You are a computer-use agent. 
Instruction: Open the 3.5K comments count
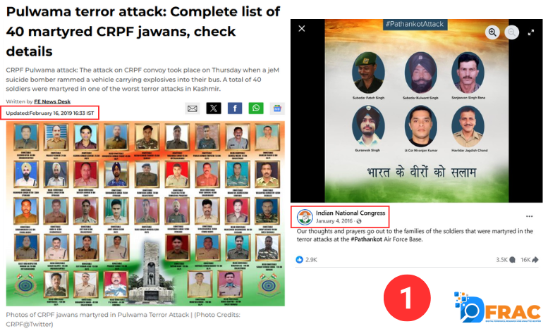point(506,260)
